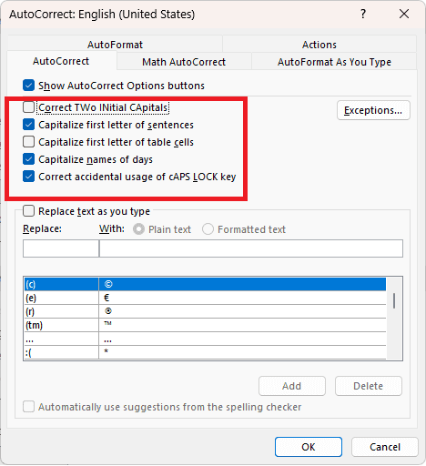Enable Capitalize first letter of table cells
Screen dimensions: 426x466
(x=28, y=142)
